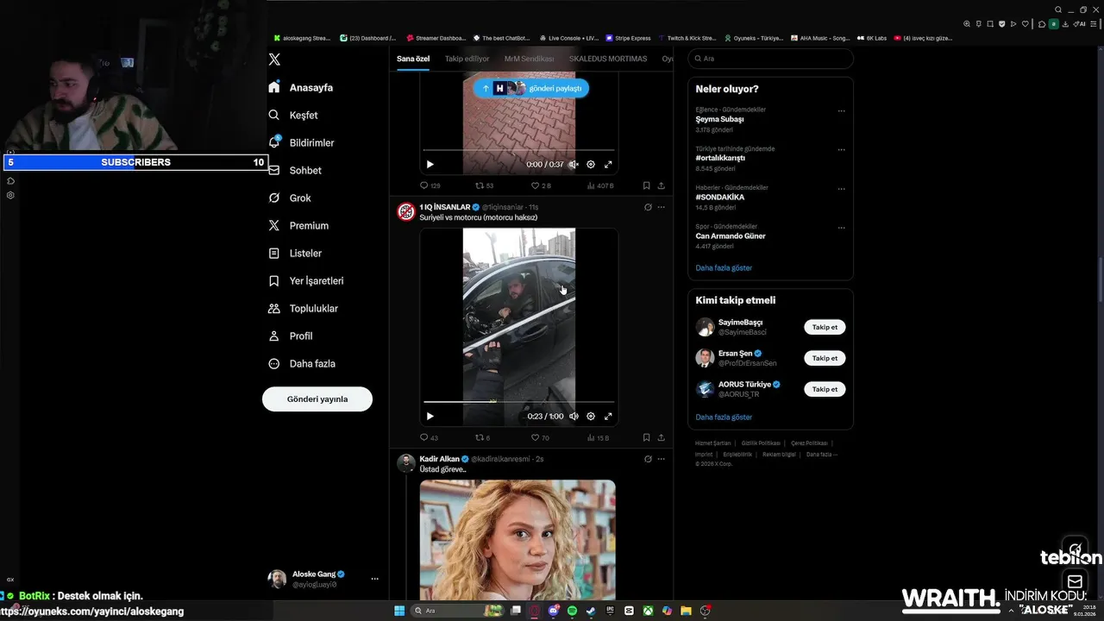This screenshot has width=1104, height=621.
Task: Switch to SKALEDUS MORTIMAS tab
Action: 607,59
